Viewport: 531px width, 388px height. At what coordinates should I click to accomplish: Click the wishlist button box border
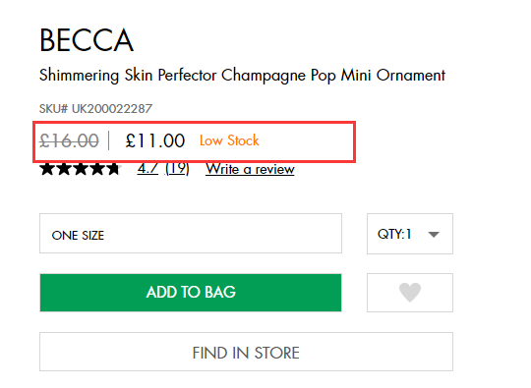(410, 293)
